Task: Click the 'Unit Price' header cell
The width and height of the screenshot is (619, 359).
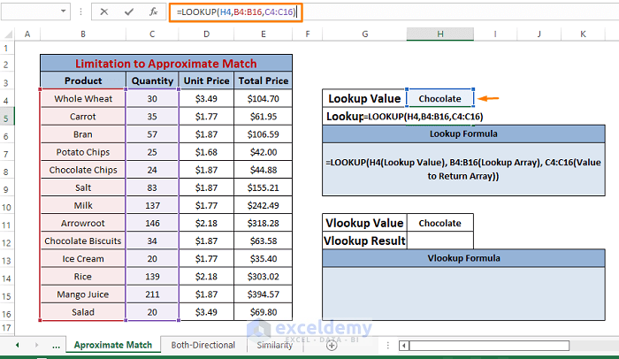Action: click(206, 80)
